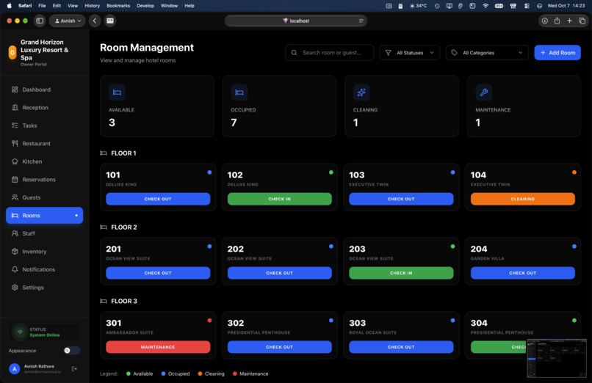The image size is (592, 383).
Task: Open the All Categories filter dropdown
Action: [x=487, y=53]
